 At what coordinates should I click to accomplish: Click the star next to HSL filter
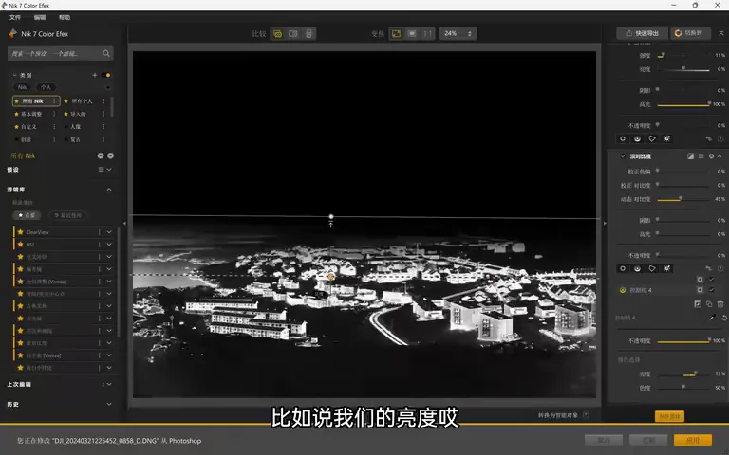[x=21, y=245]
